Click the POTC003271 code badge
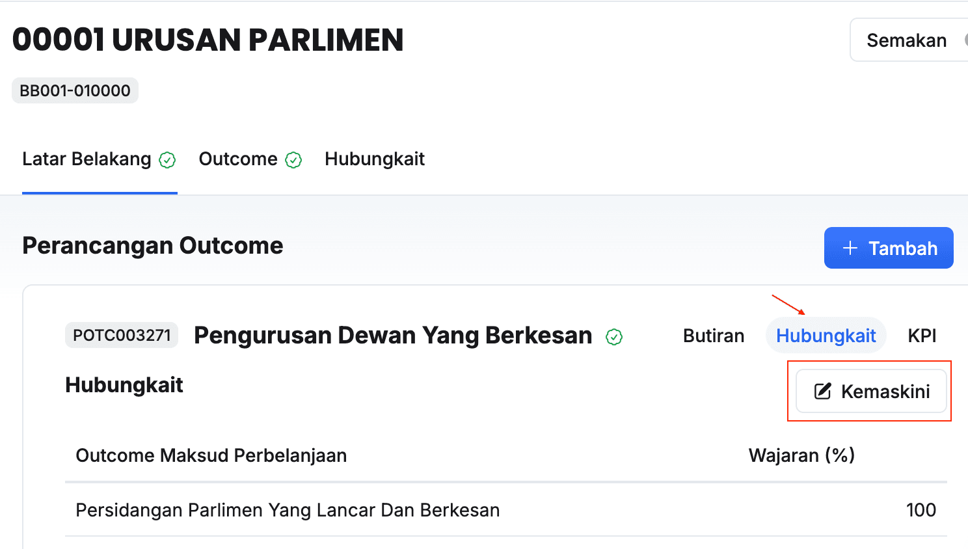Screen dimensions: 968x549 click(122, 336)
